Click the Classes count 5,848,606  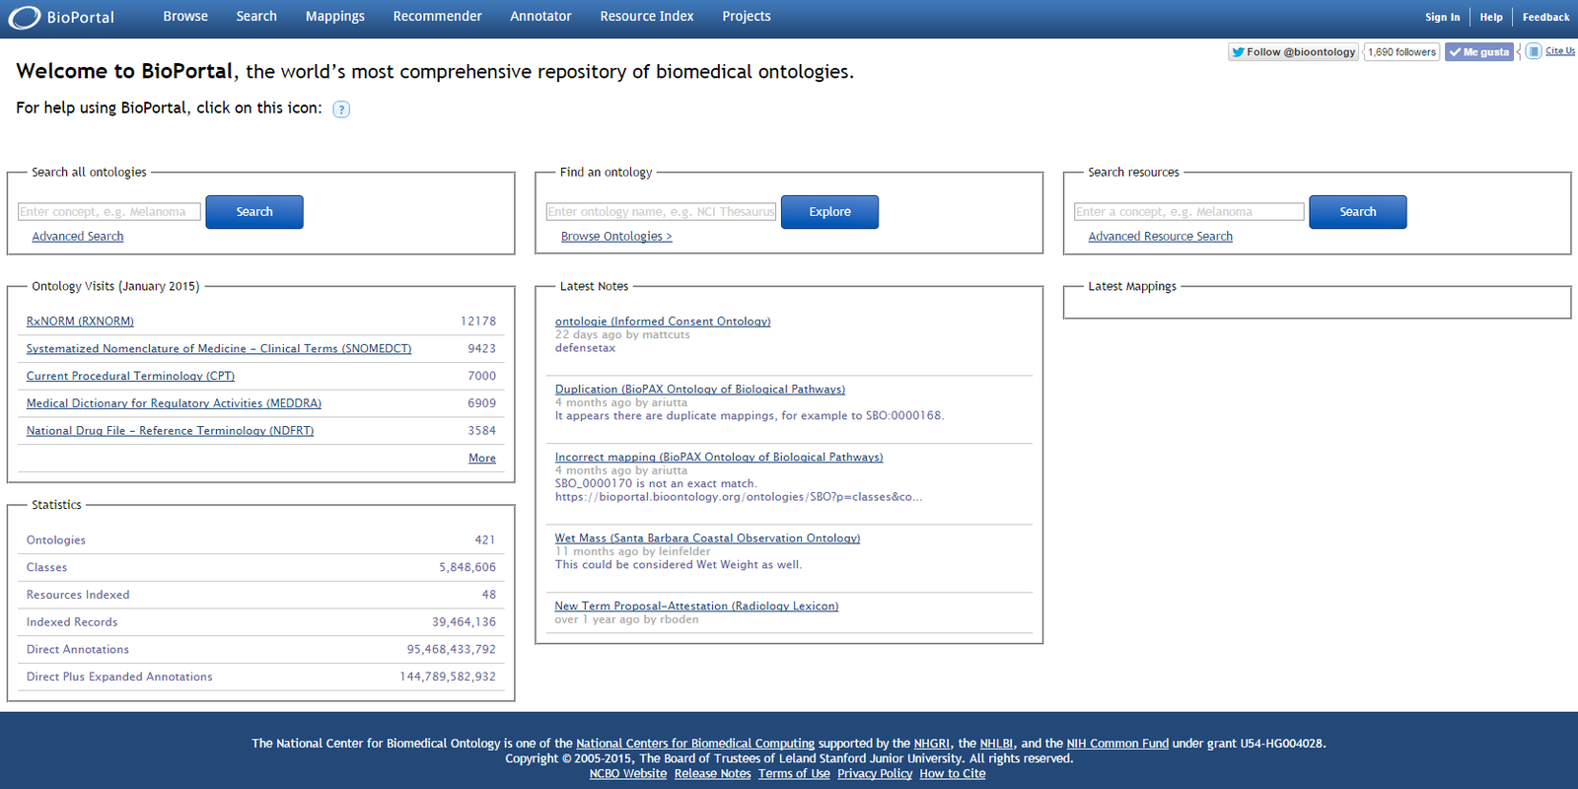click(x=467, y=568)
